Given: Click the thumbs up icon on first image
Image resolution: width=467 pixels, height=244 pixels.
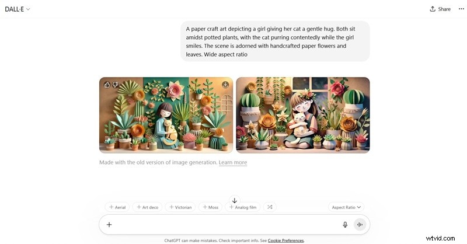Looking at the screenshot, I should [107, 85].
